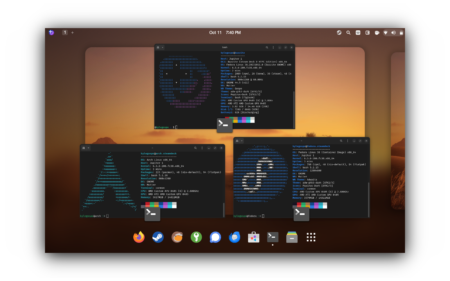450x281 pixels.
Task: Open the app grid indicator in top bar
Action: [x=358, y=33]
